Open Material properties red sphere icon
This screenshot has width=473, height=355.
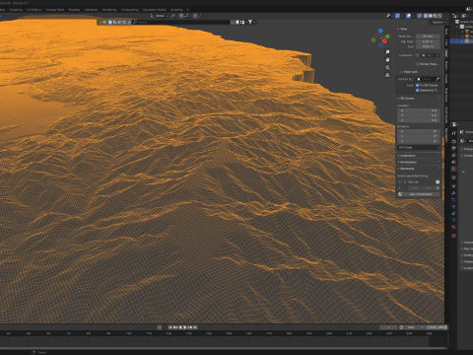click(x=453, y=227)
